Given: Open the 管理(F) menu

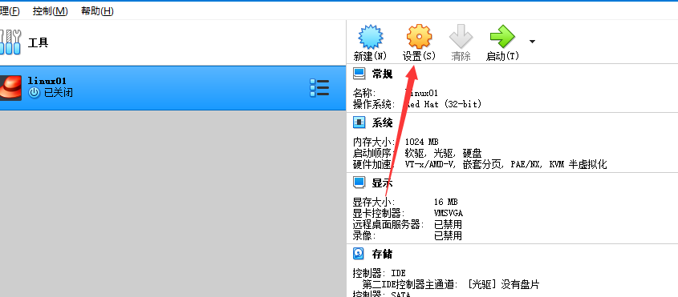Looking at the screenshot, I should point(10,11).
